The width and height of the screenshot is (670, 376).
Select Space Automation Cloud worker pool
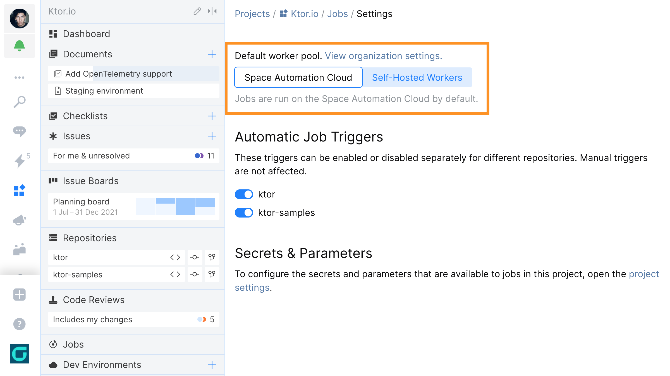298,77
